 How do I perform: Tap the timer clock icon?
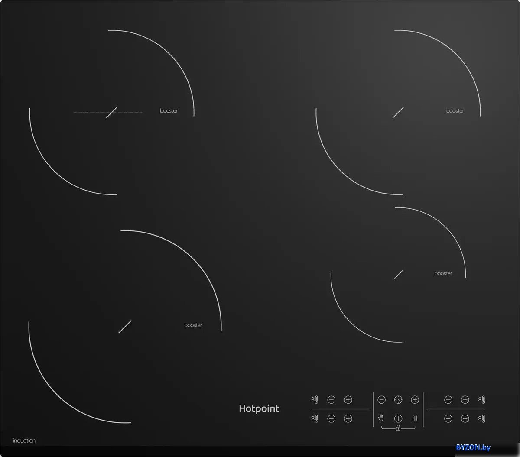[x=398, y=399]
